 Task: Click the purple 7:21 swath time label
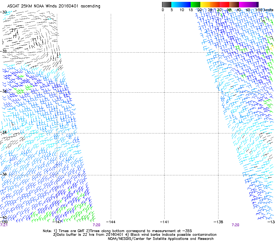click(4, 225)
